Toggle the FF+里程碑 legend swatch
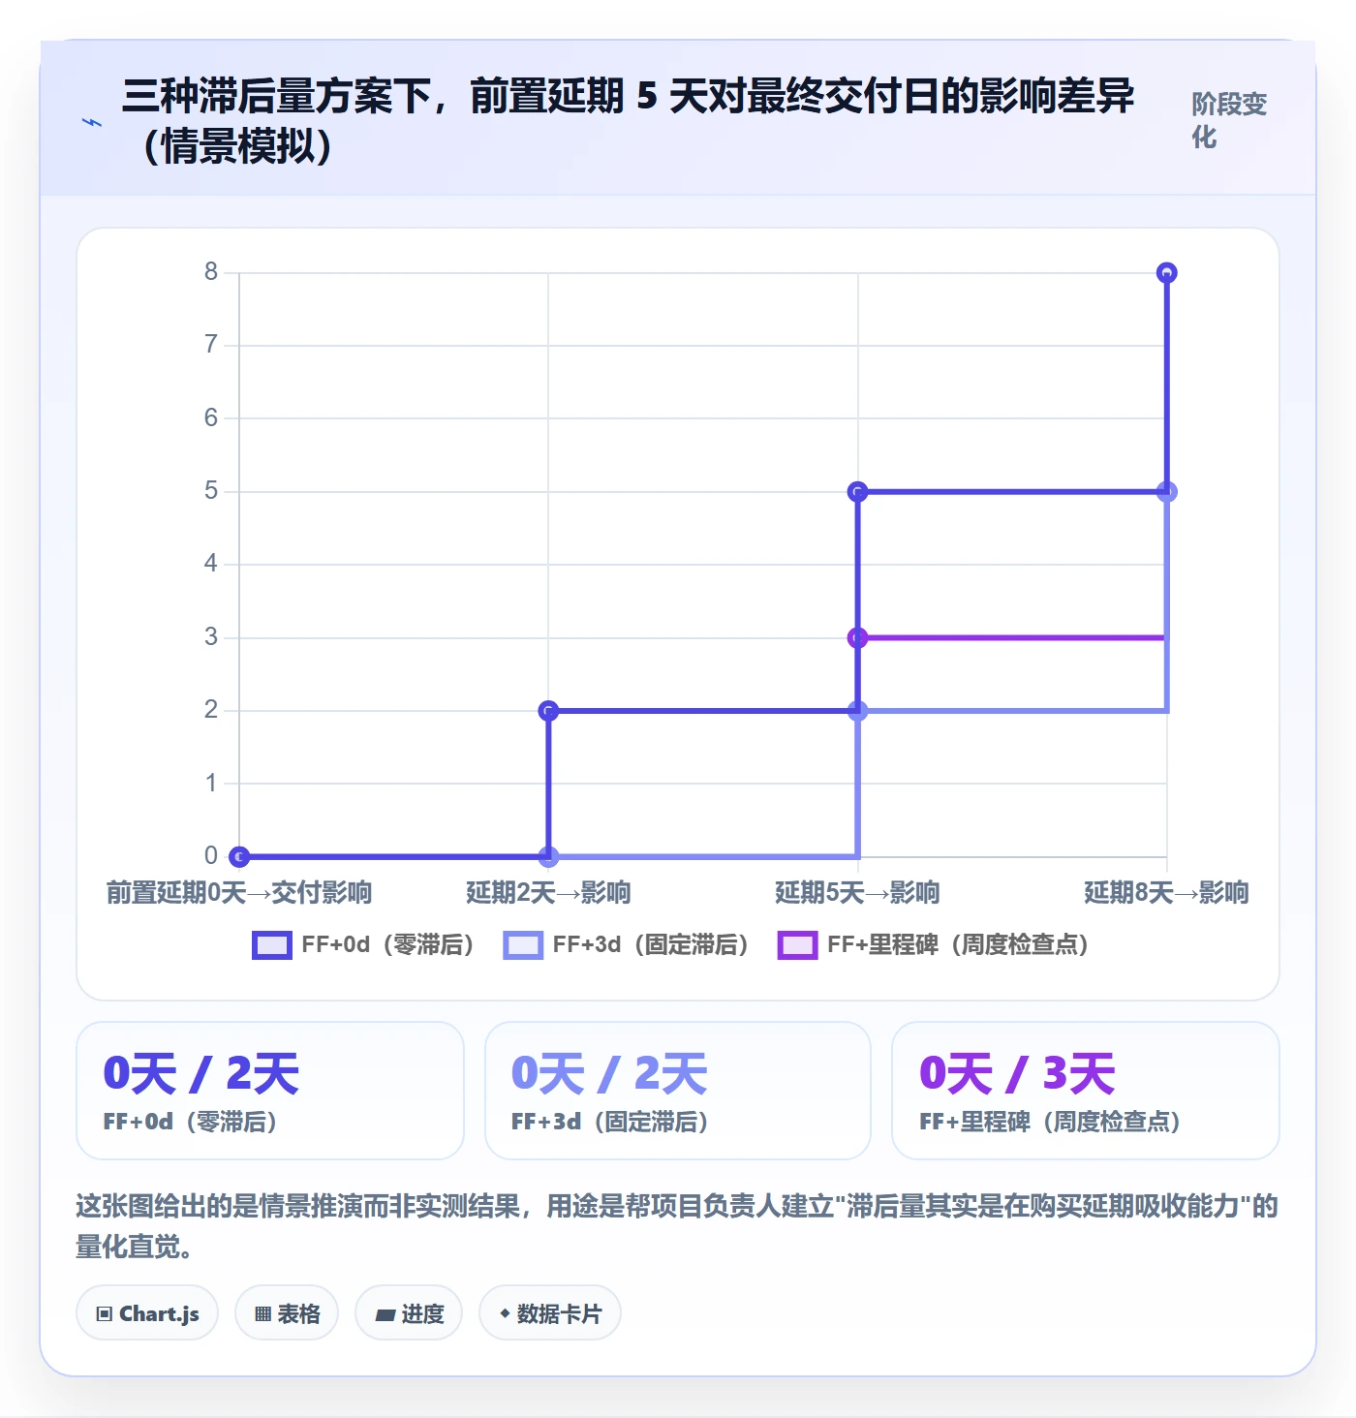 [x=797, y=945]
